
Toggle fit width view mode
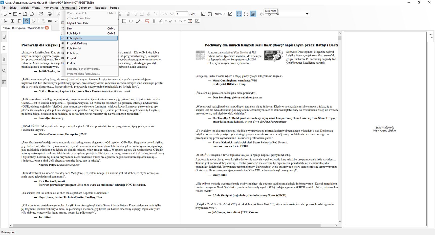point(239,14)
